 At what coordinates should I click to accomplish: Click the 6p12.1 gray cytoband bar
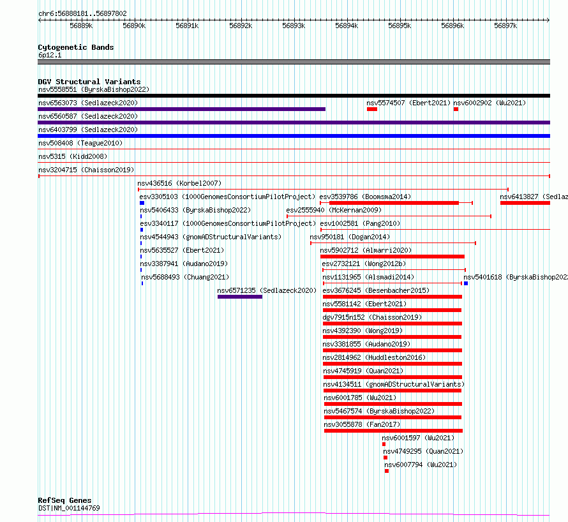point(294,62)
